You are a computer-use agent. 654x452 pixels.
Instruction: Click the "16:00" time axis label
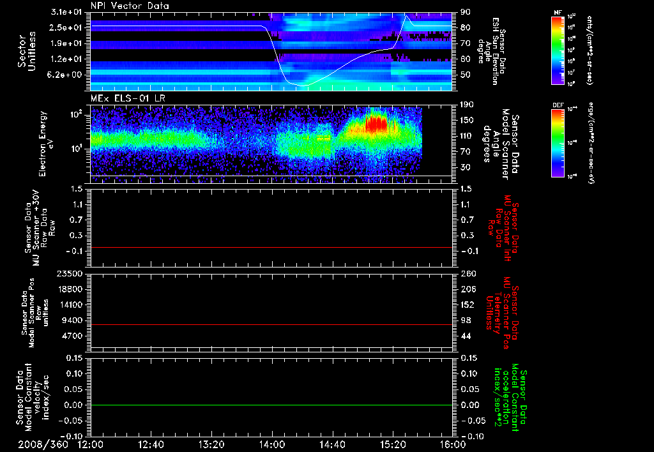[x=453, y=444]
